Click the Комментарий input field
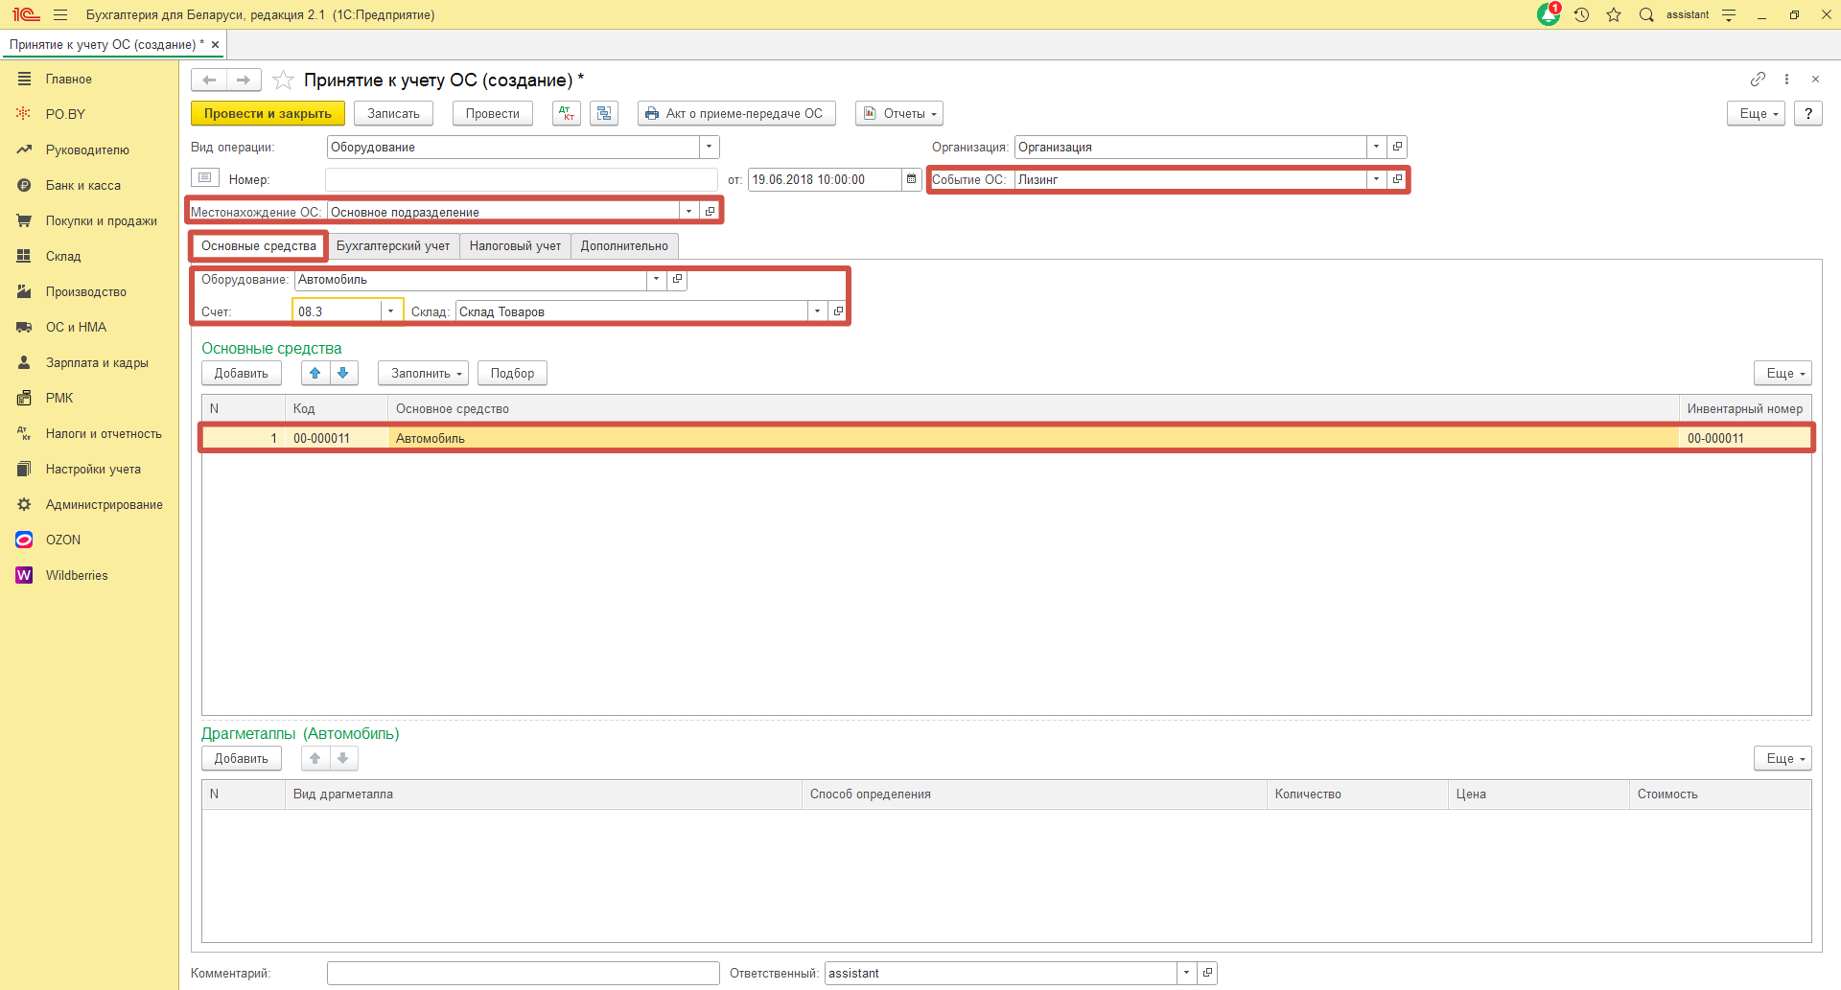 [523, 973]
